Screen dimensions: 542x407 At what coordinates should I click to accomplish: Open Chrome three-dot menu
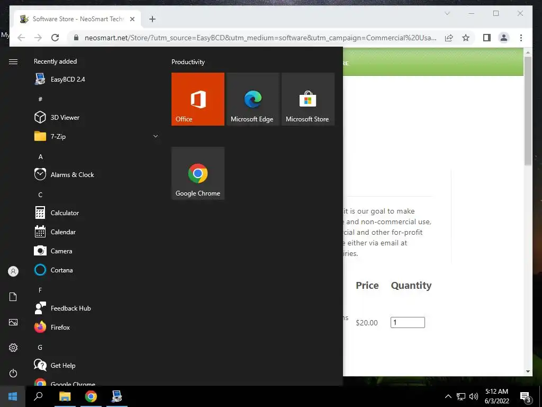(521, 38)
